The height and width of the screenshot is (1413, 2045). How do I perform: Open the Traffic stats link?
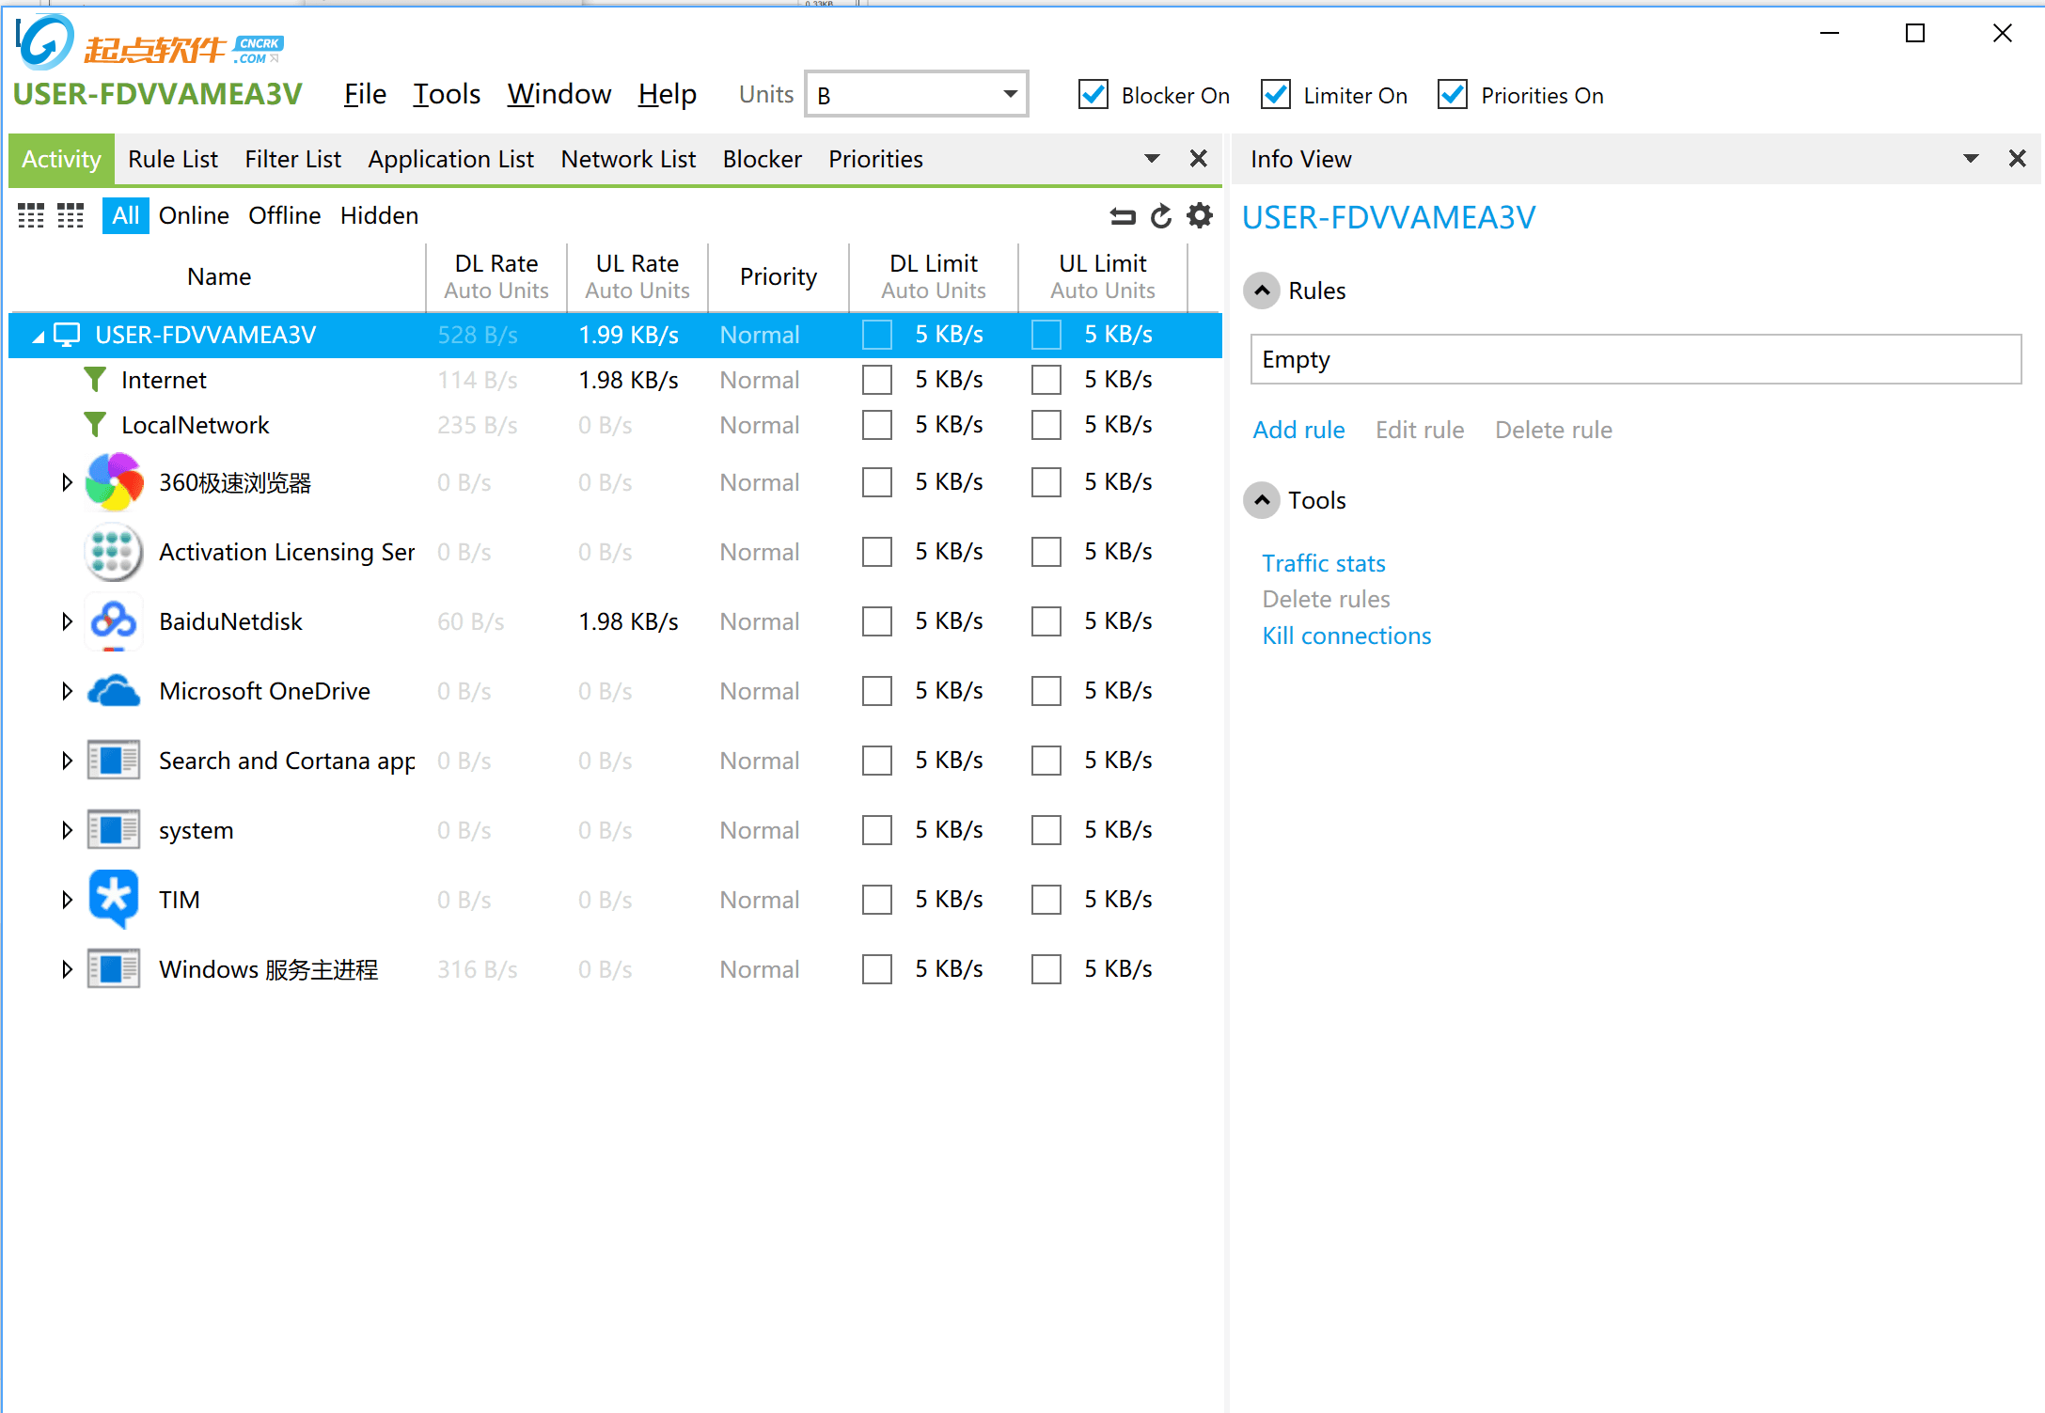point(1323,563)
